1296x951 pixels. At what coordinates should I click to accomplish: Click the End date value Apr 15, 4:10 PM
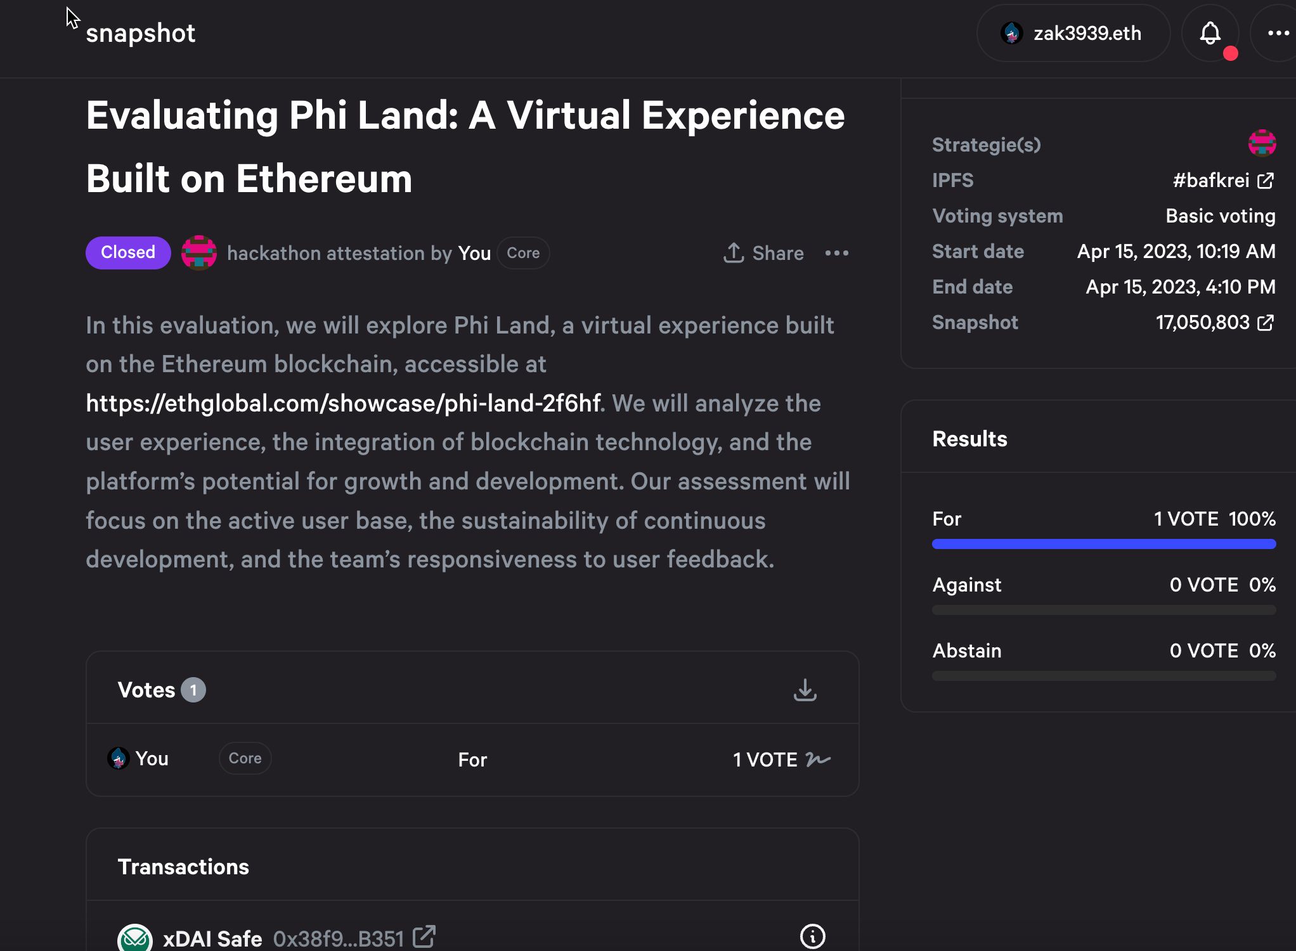[1181, 287]
